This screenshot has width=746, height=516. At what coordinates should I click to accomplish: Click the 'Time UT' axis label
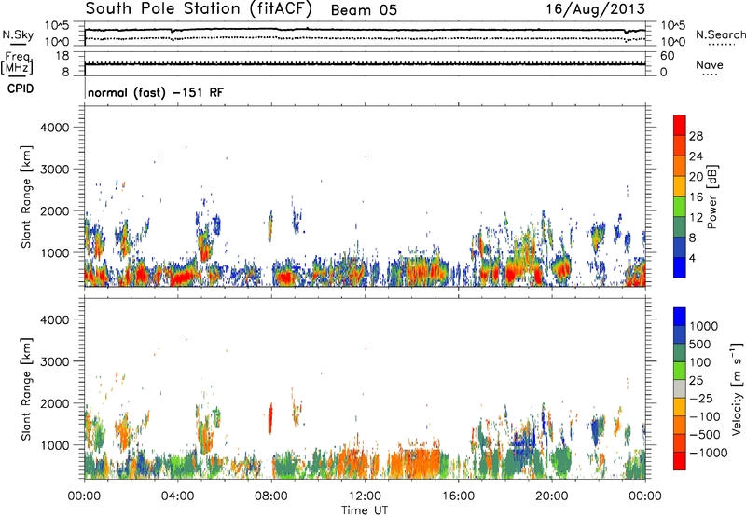click(365, 510)
